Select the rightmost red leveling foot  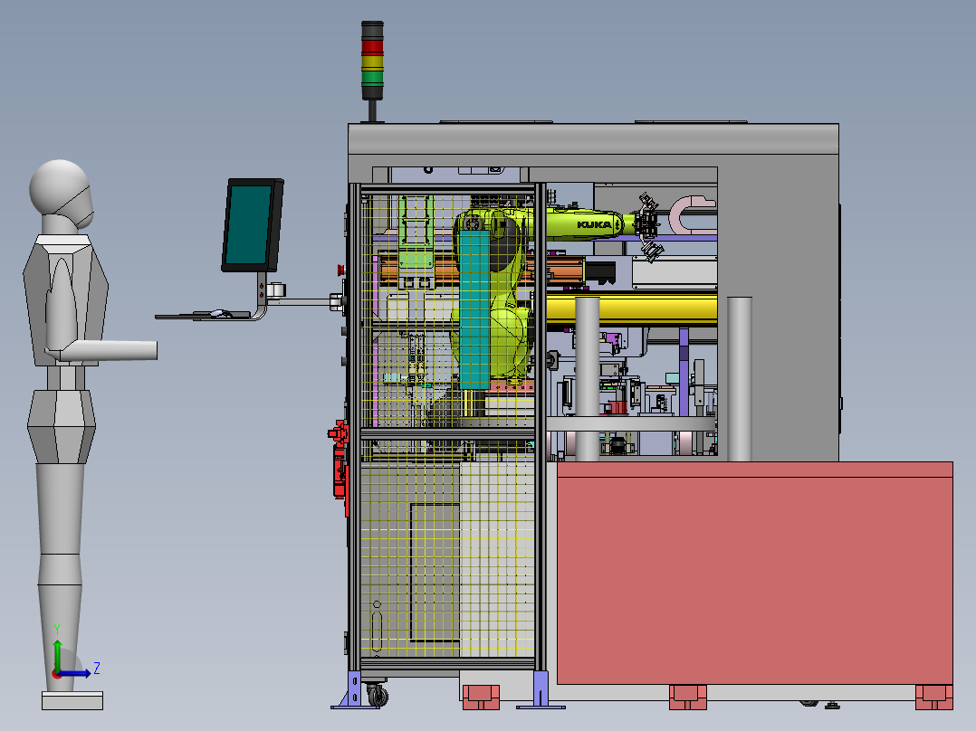click(x=933, y=697)
